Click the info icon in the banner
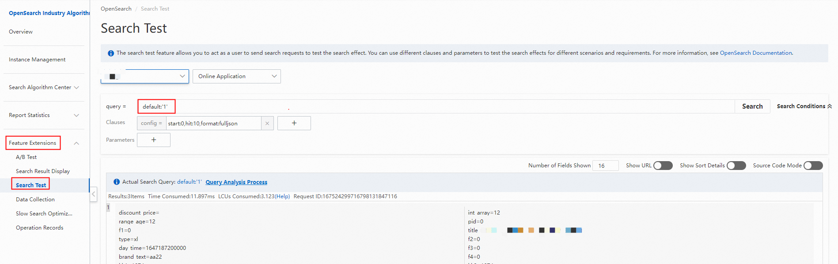 (x=111, y=53)
